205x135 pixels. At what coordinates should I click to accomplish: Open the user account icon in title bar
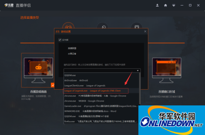[157, 5]
